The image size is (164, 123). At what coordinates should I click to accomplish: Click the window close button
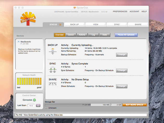[x=16, y=8]
